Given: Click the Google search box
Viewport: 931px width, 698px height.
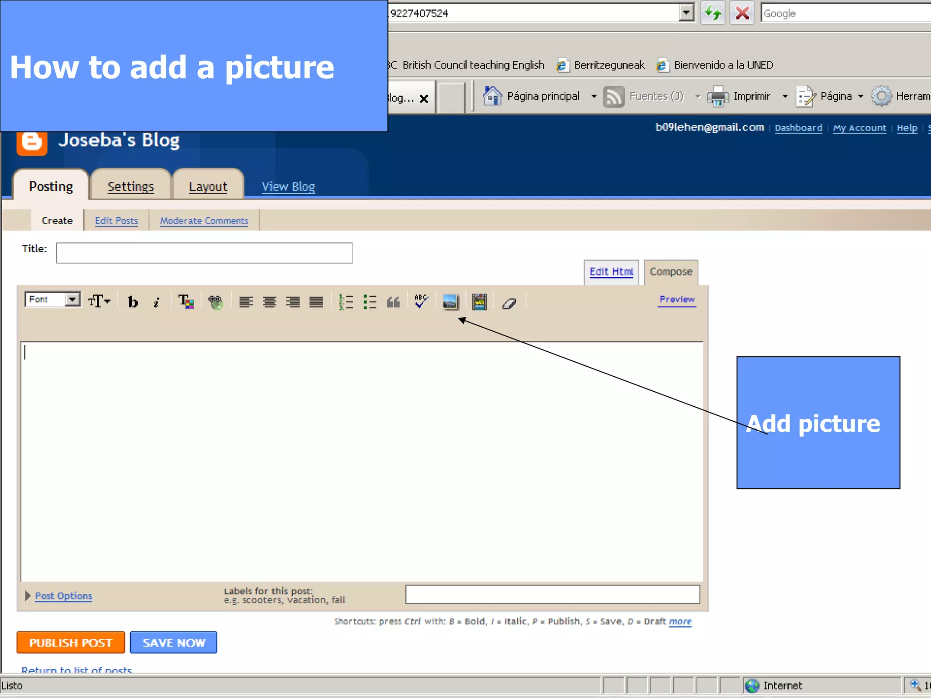Looking at the screenshot, I should coord(846,13).
